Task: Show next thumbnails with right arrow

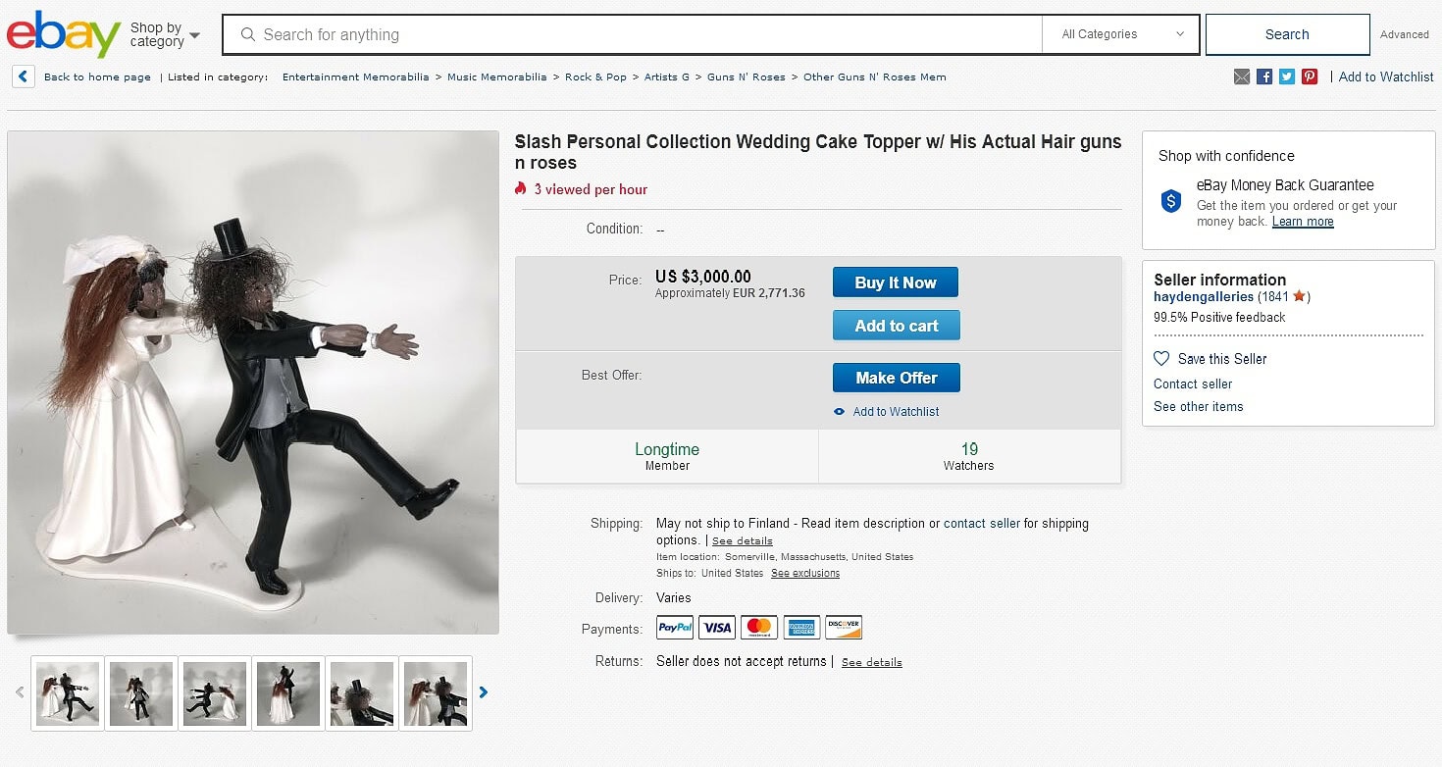Action: point(483,692)
